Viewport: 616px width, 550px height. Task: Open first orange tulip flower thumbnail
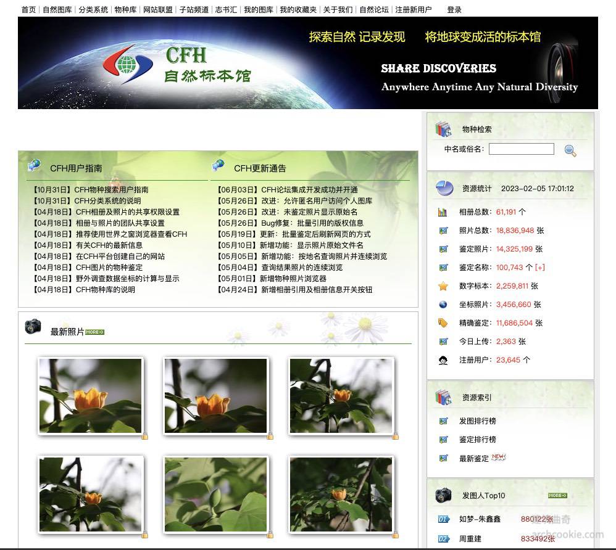[91, 396]
